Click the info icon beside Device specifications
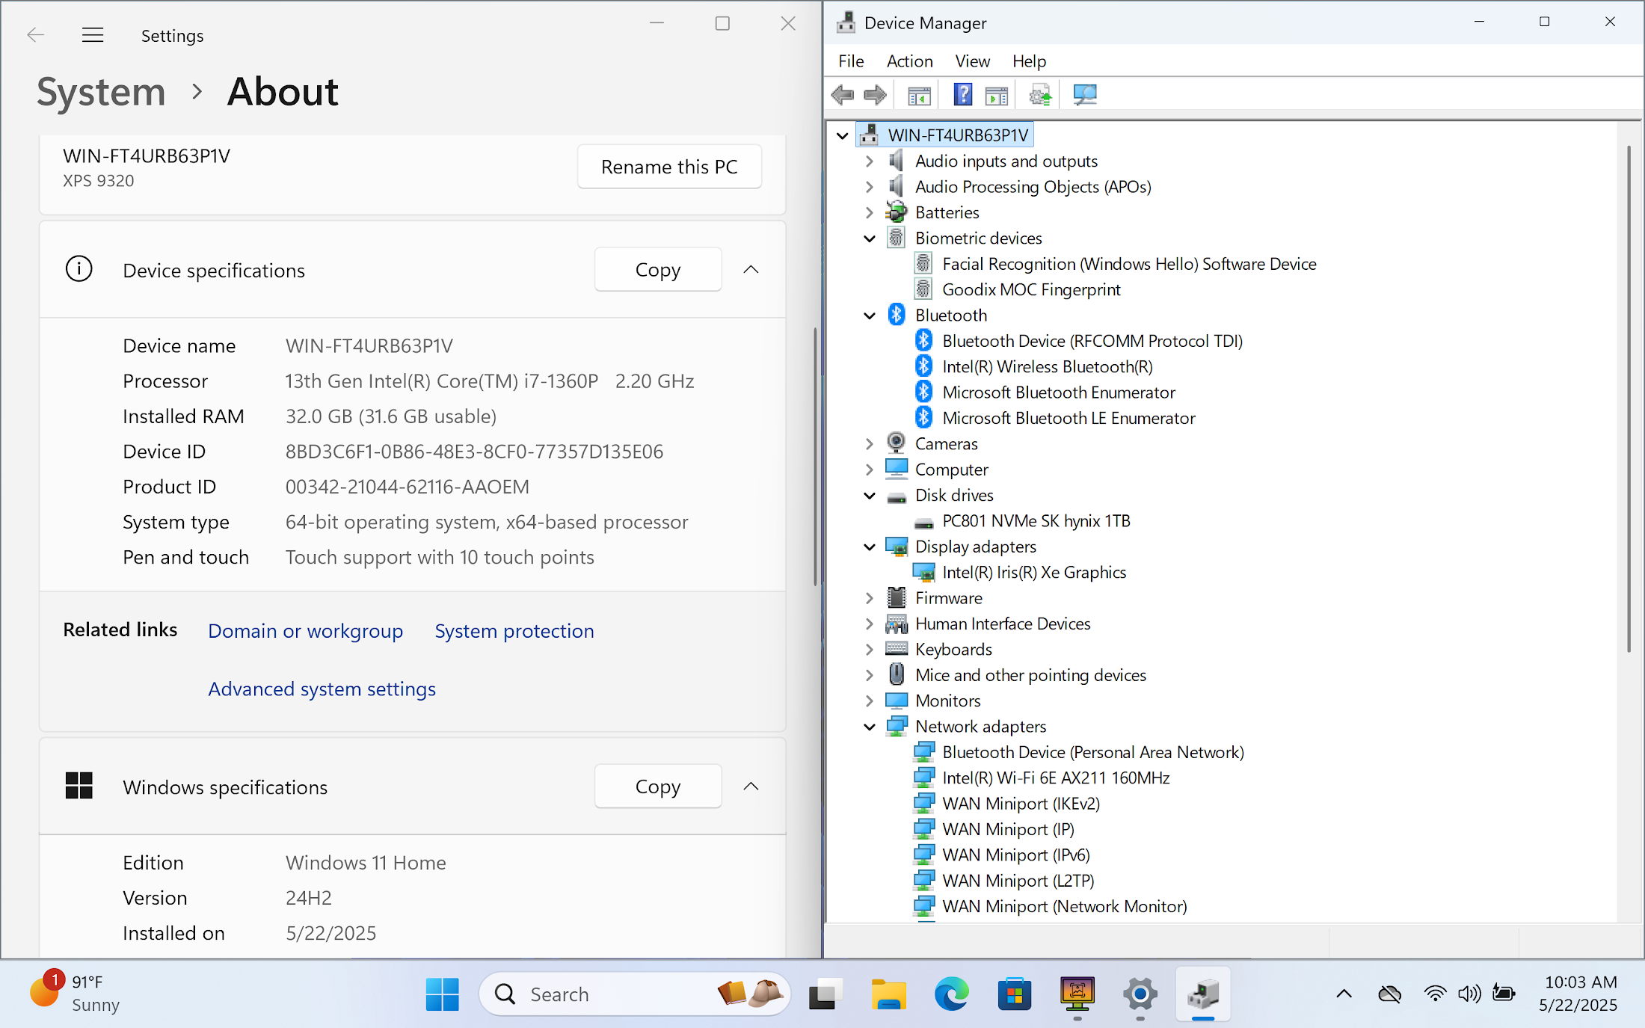 pyautogui.click(x=79, y=269)
